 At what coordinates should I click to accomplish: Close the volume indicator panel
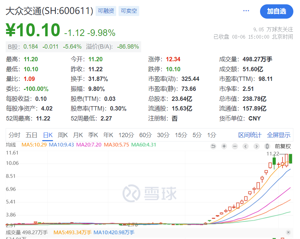[288, 232]
